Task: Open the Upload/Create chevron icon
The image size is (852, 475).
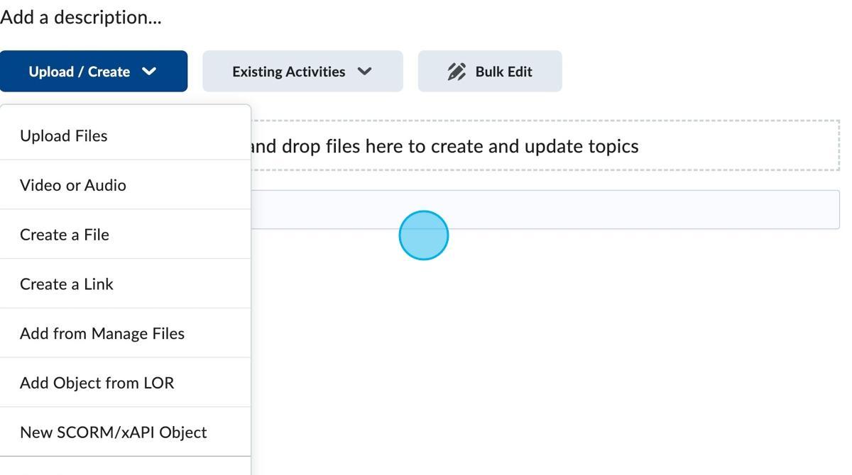Action: tap(149, 71)
